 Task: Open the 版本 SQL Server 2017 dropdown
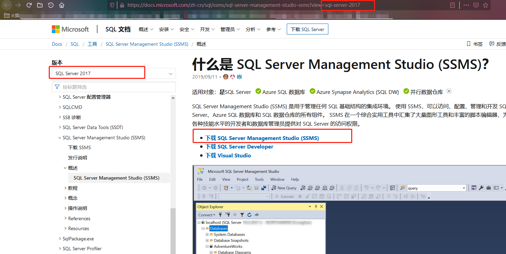pyautogui.click(x=114, y=73)
